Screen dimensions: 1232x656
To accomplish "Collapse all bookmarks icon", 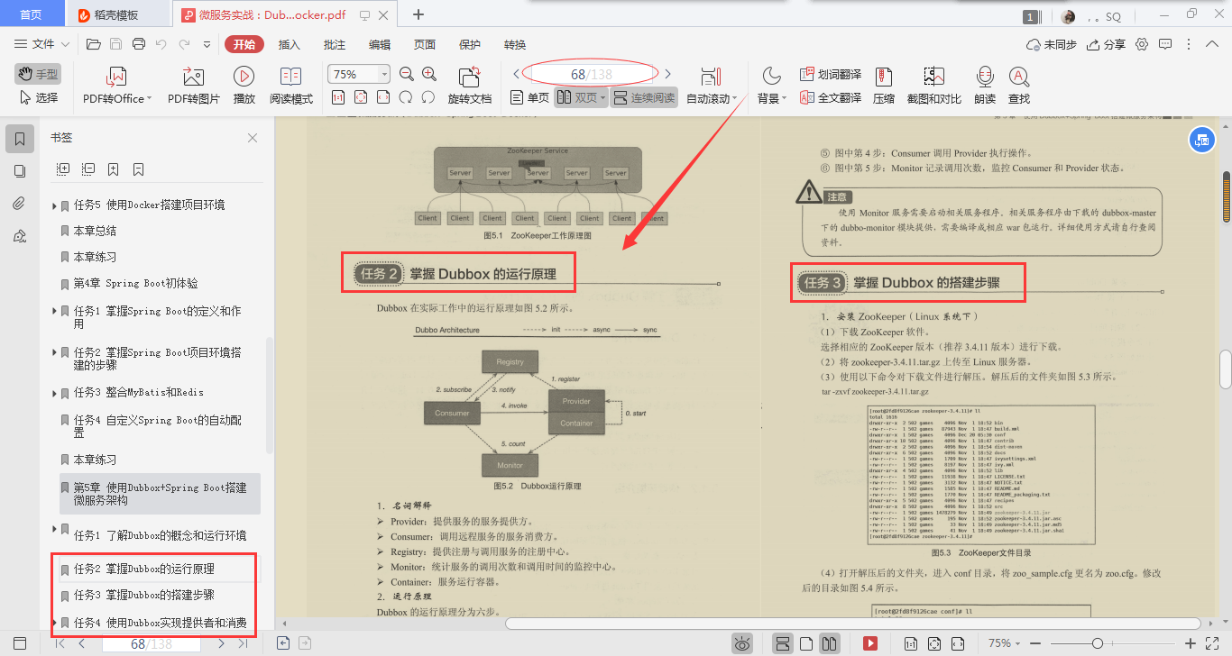I will tap(88, 169).
